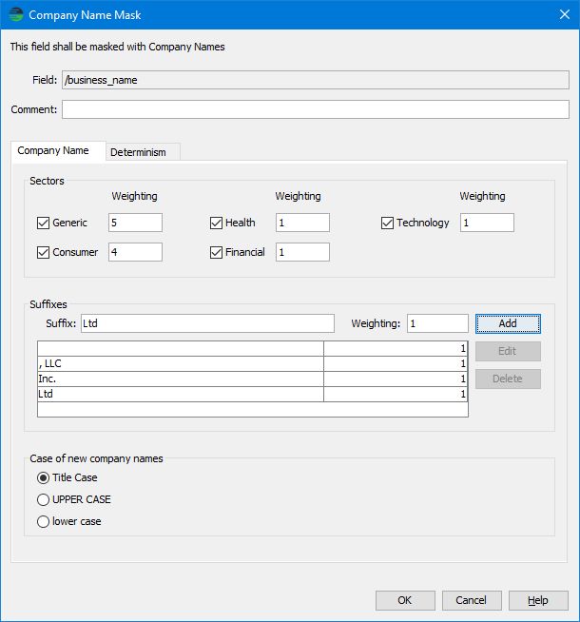Viewport: 580px width, 622px height.
Task: Click the Technology weighting field
Action: (x=487, y=223)
